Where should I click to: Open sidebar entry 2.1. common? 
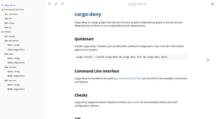11,14
